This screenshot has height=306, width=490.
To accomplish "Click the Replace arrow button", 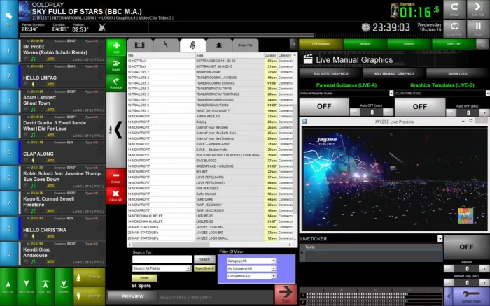I will point(115,83).
